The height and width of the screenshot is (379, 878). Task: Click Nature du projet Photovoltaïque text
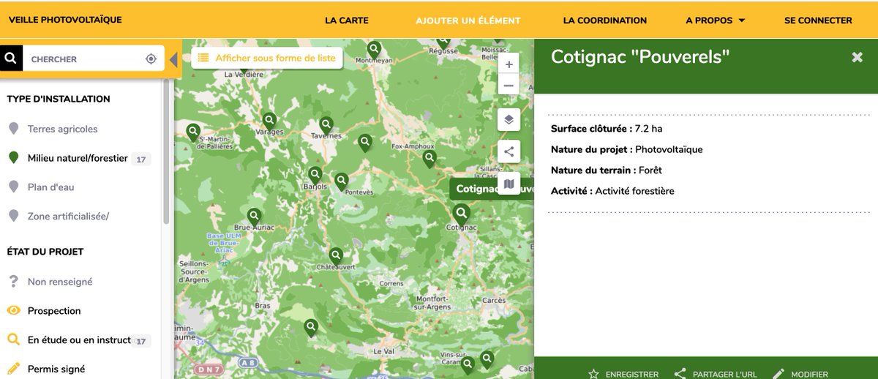[626, 149]
